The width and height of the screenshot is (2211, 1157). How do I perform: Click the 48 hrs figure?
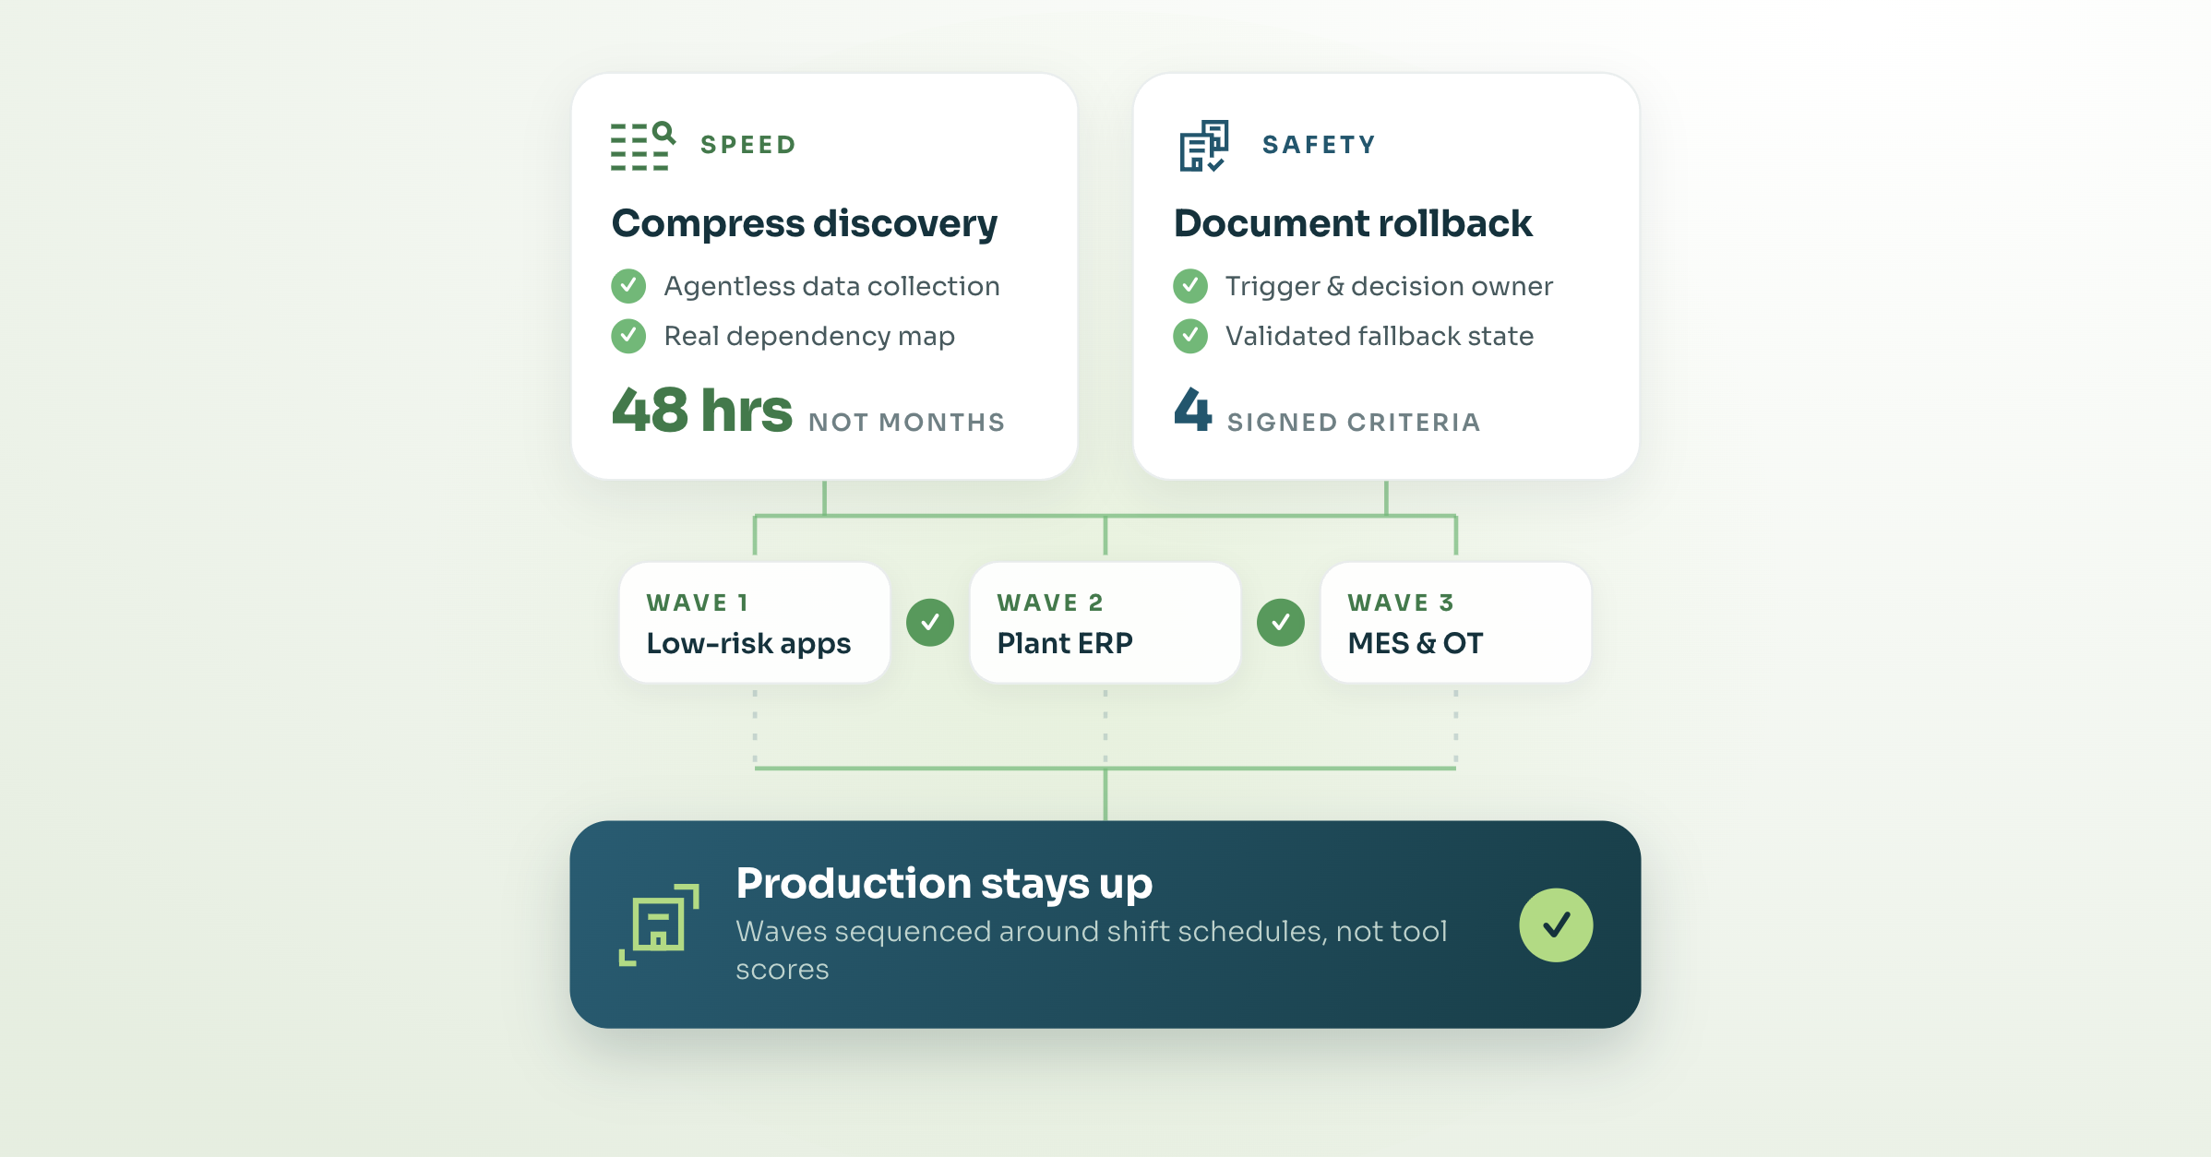702,410
